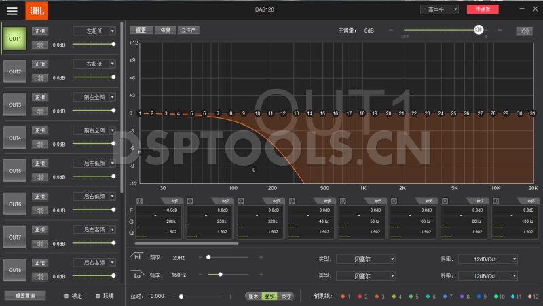The image size is (543, 306).
Task: Click the delay 0.000 slider
Action: [201, 297]
